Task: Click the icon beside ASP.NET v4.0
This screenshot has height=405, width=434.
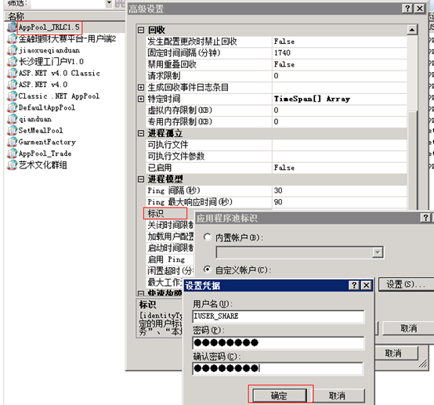Action: tap(12, 85)
